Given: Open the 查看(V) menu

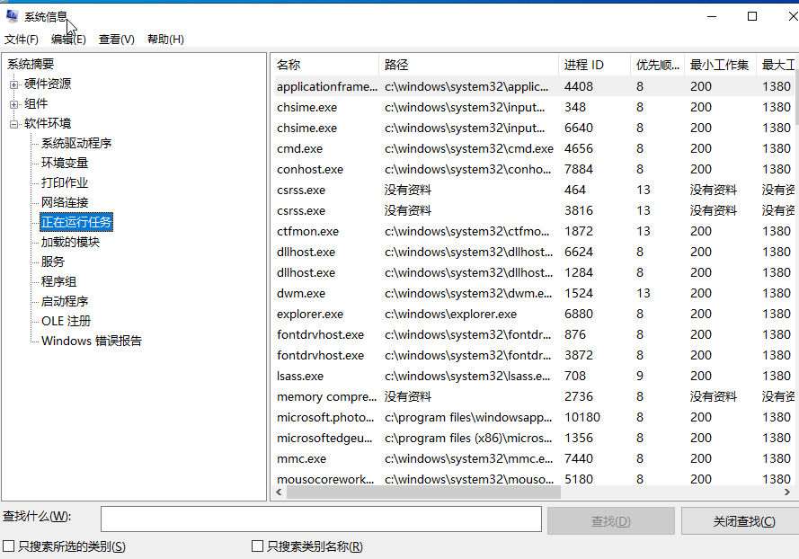Looking at the screenshot, I should pos(116,40).
